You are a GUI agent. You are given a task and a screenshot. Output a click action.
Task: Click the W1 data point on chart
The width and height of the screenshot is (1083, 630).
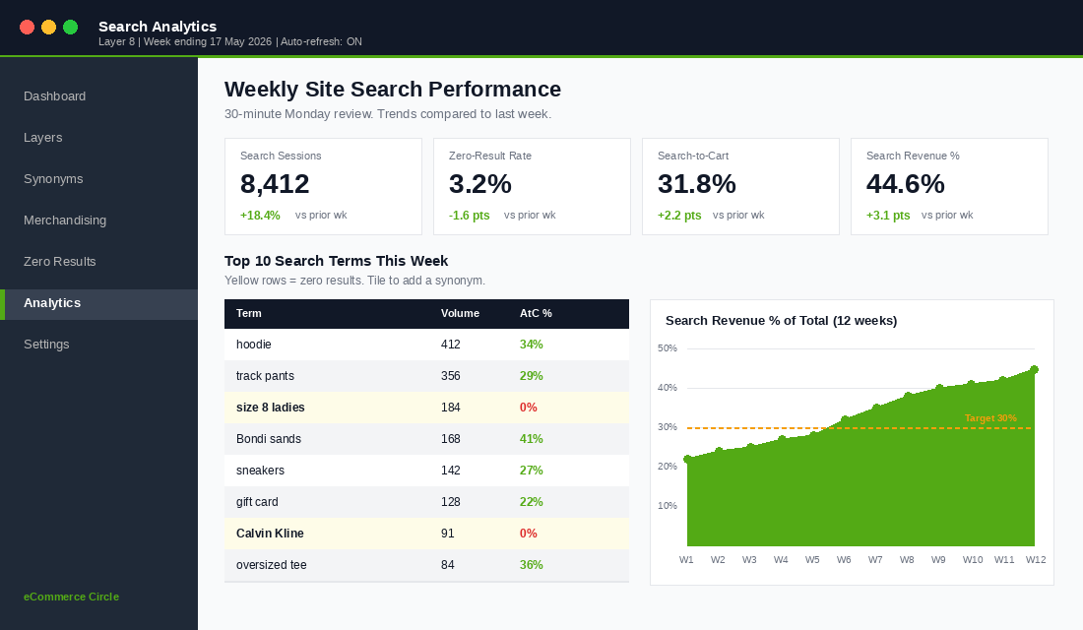tap(687, 459)
